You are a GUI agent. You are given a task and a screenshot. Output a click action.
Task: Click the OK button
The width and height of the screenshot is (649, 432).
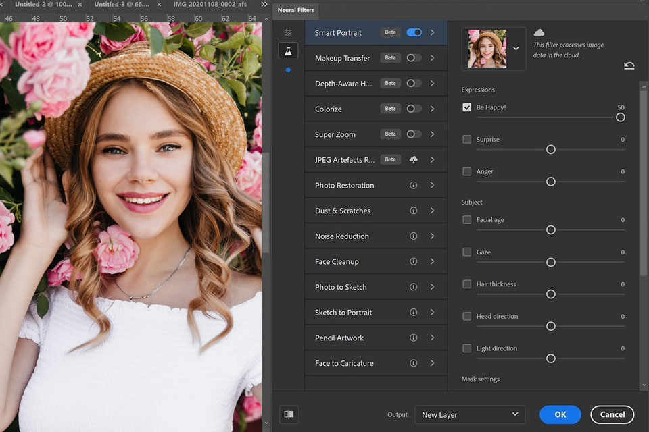[x=560, y=414]
